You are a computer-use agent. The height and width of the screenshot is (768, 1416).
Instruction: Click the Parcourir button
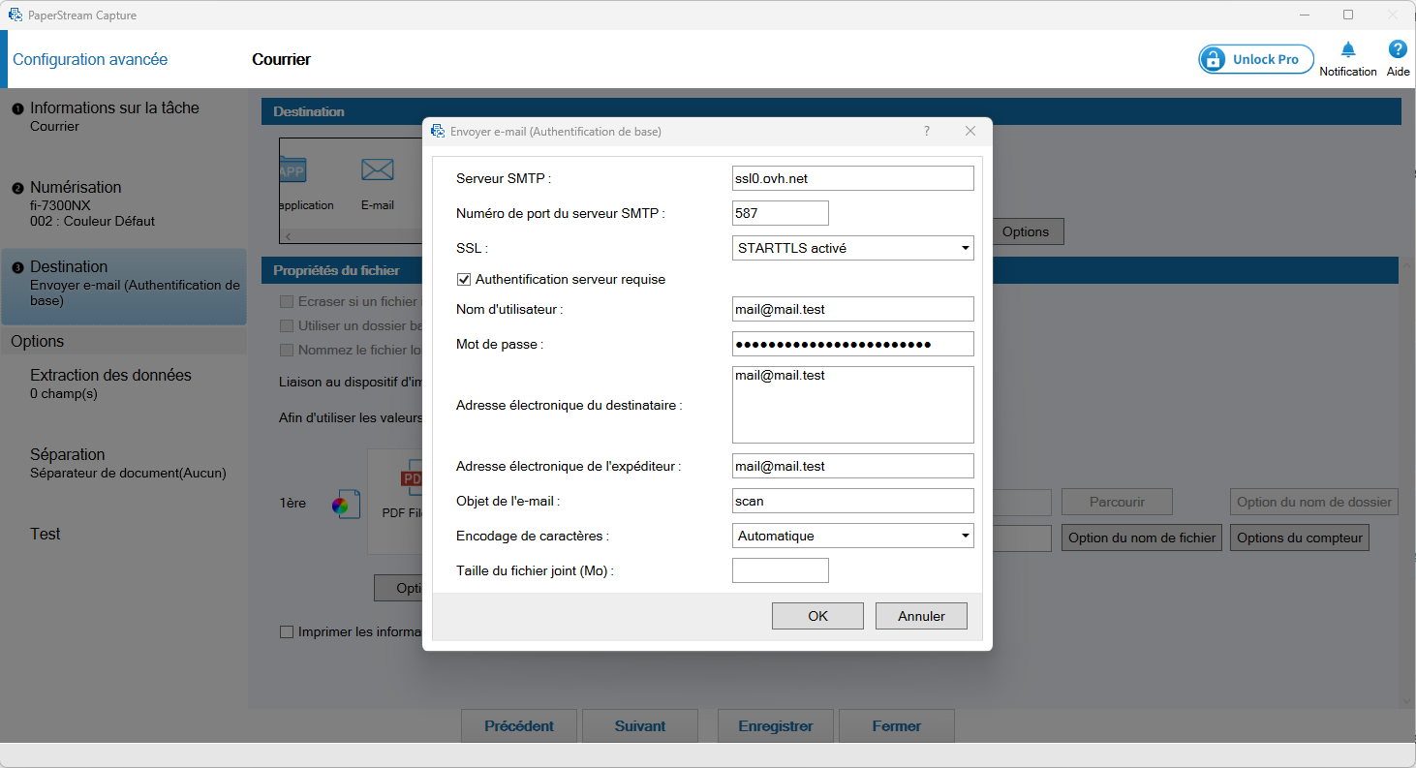coord(1117,502)
